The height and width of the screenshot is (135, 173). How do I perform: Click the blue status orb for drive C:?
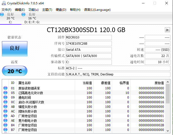tap(2, 14)
